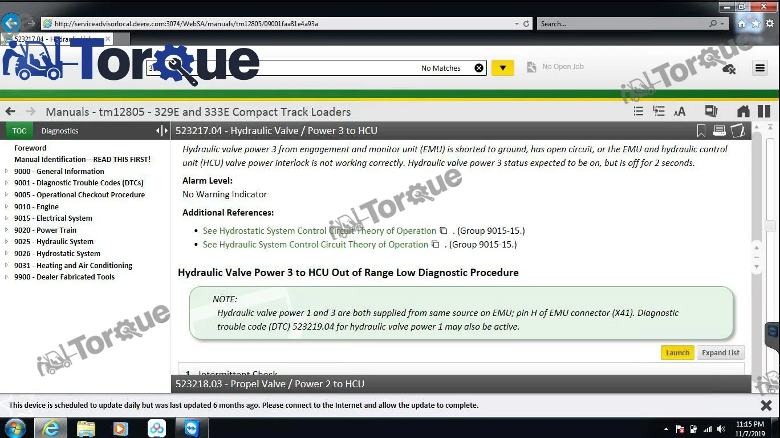
Task: Expand 9026 - Hydrostatic System
Action: [x=7, y=253]
